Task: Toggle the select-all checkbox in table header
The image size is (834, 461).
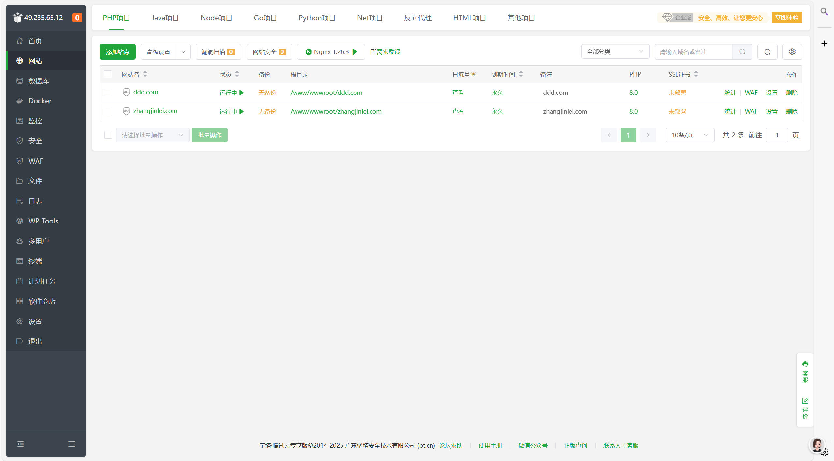Action: pos(108,74)
